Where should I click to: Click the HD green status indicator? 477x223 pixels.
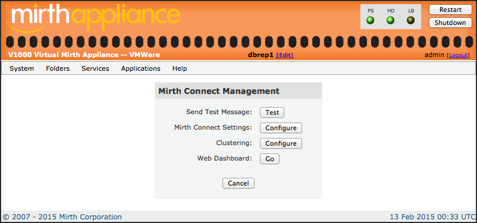click(391, 21)
